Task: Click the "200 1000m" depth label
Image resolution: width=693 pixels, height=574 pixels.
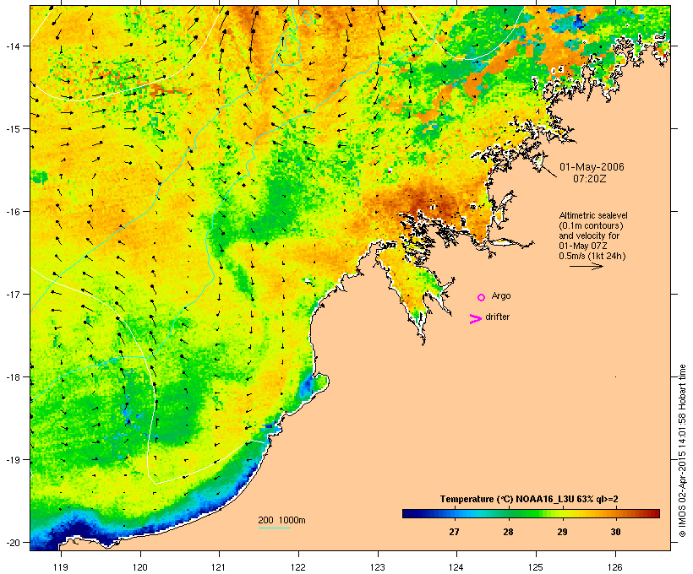Action: click(281, 520)
